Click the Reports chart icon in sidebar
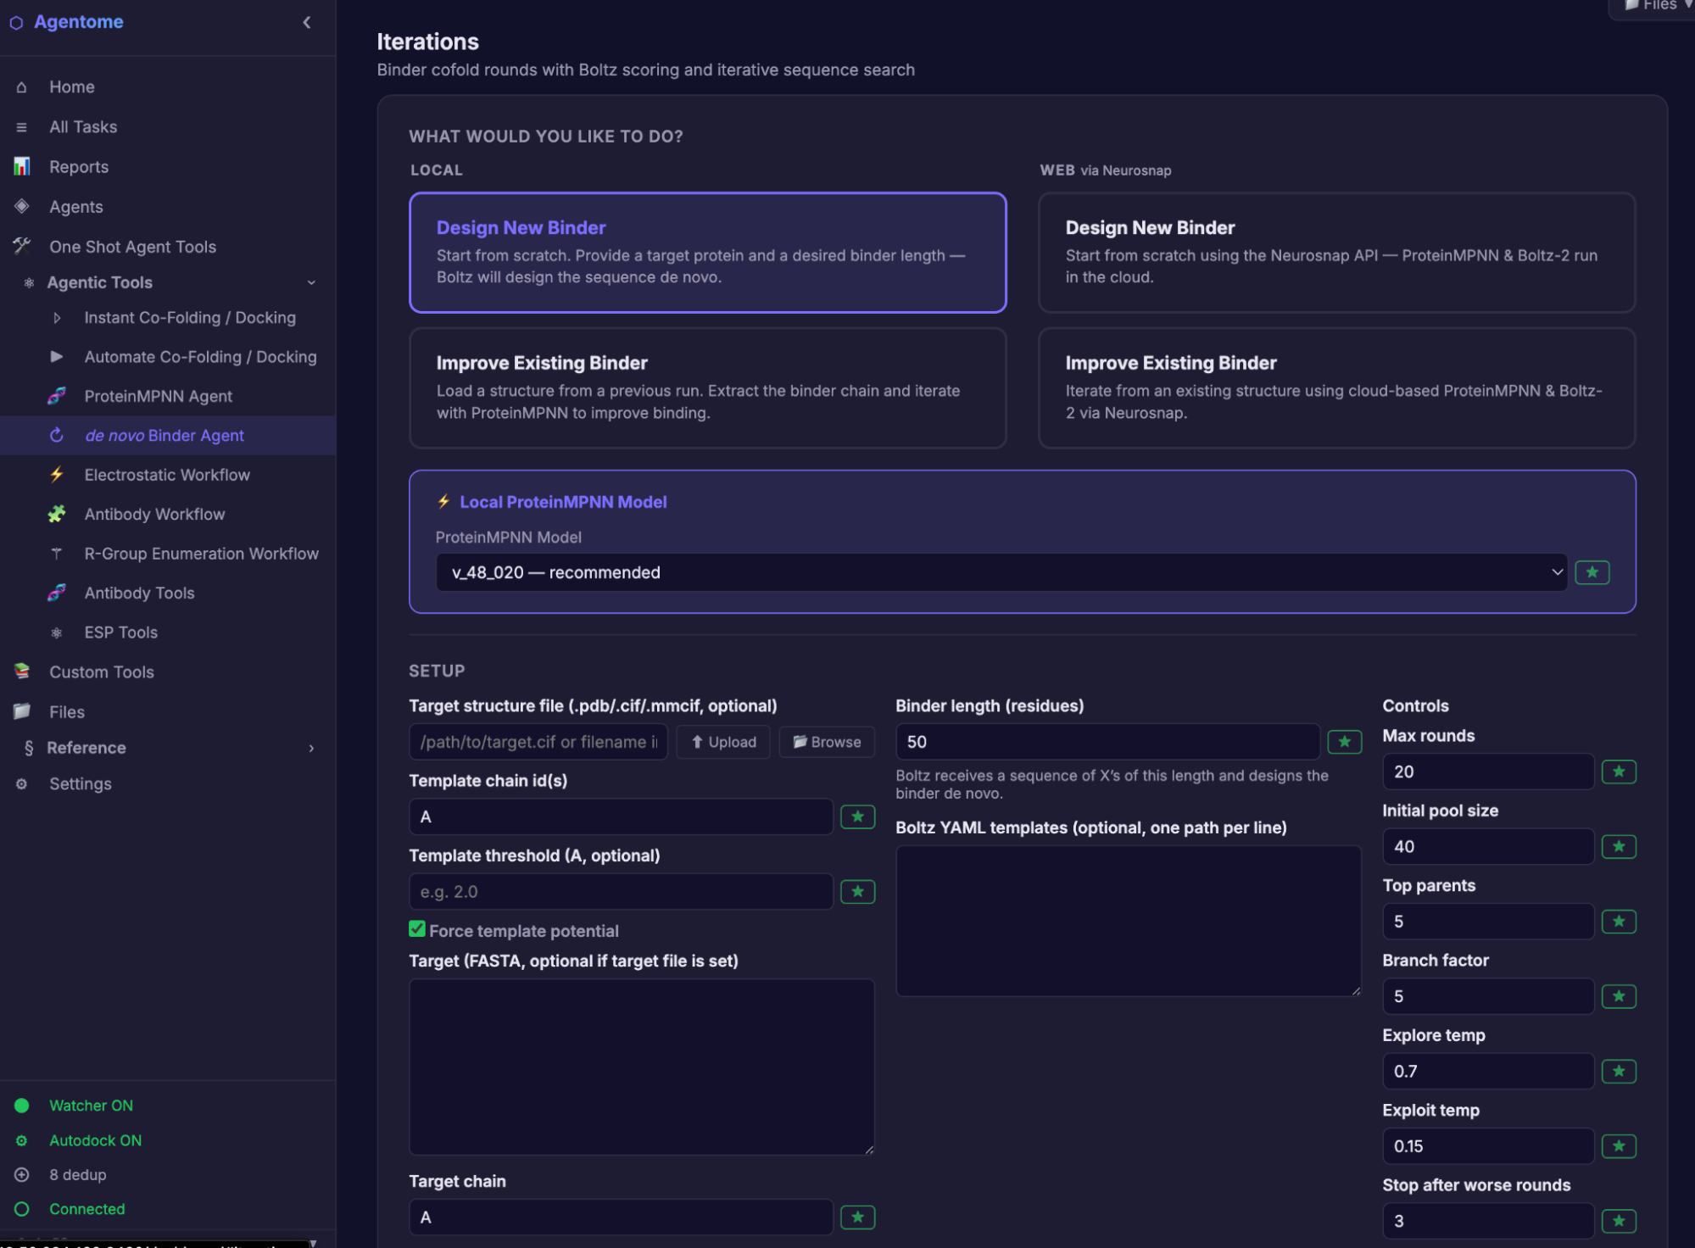The width and height of the screenshot is (1695, 1248). (x=22, y=167)
